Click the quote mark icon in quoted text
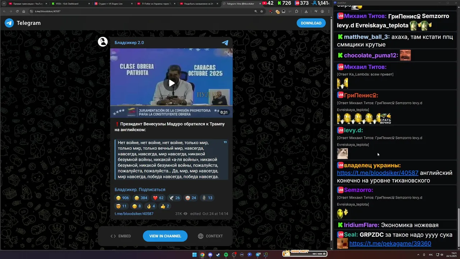Screen dimensions: 460x259 coord(225,142)
